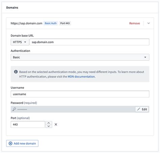Click the Port 443 tag in the header

(65, 23)
